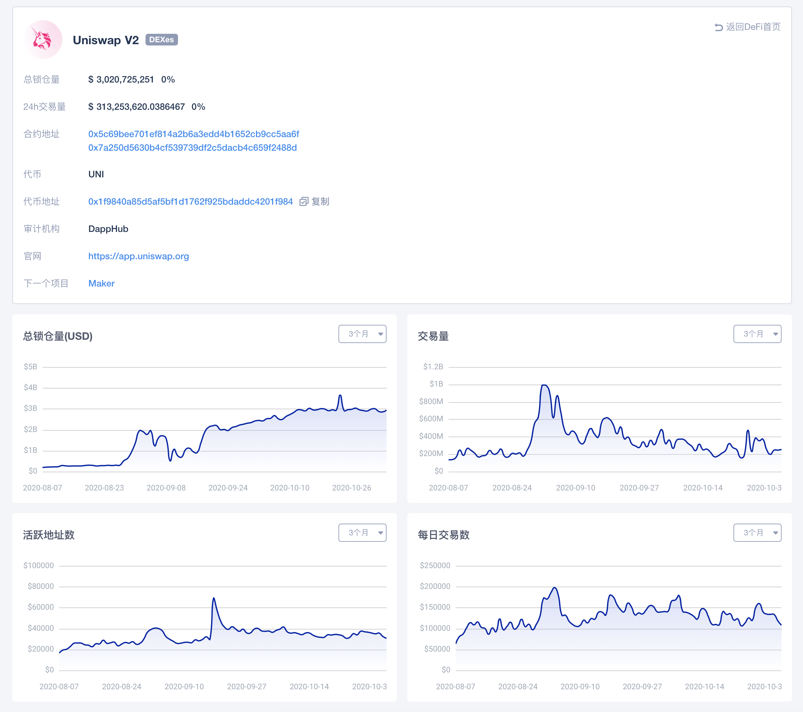Click the $1.2B axis label in 交易量 chart
Screen dimensions: 803x712
[433, 367]
